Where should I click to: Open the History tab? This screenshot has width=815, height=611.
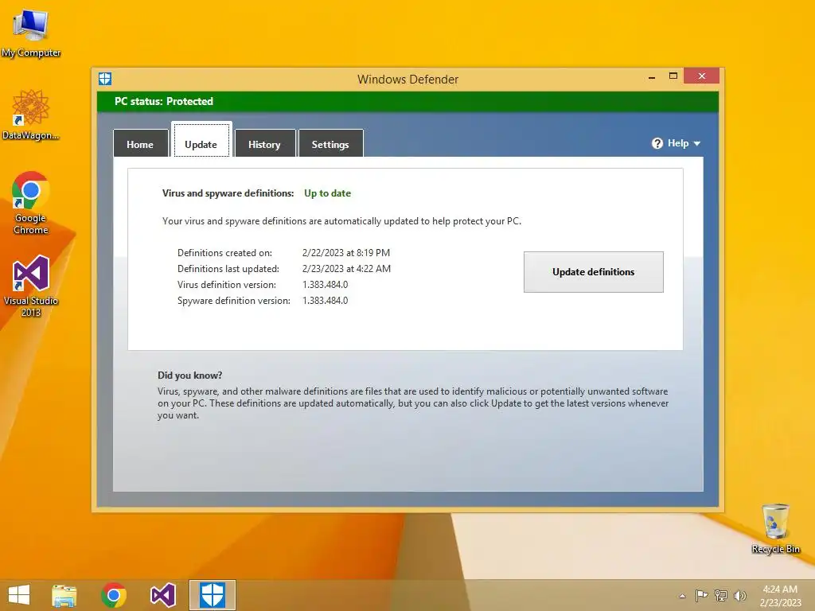264,144
